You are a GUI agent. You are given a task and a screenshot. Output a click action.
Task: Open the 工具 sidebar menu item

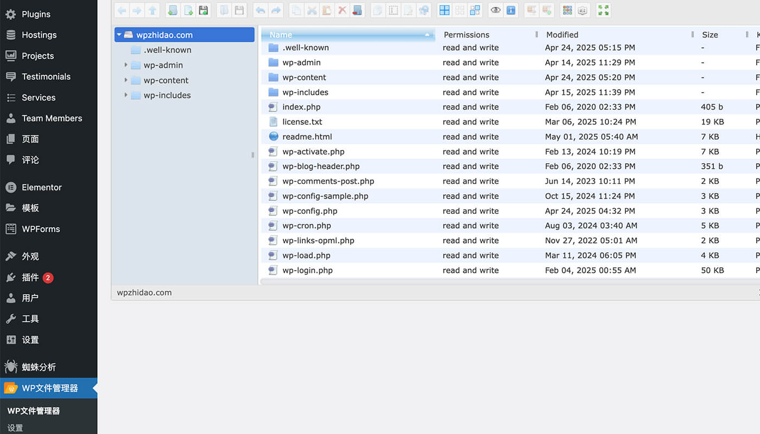(x=49, y=319)
